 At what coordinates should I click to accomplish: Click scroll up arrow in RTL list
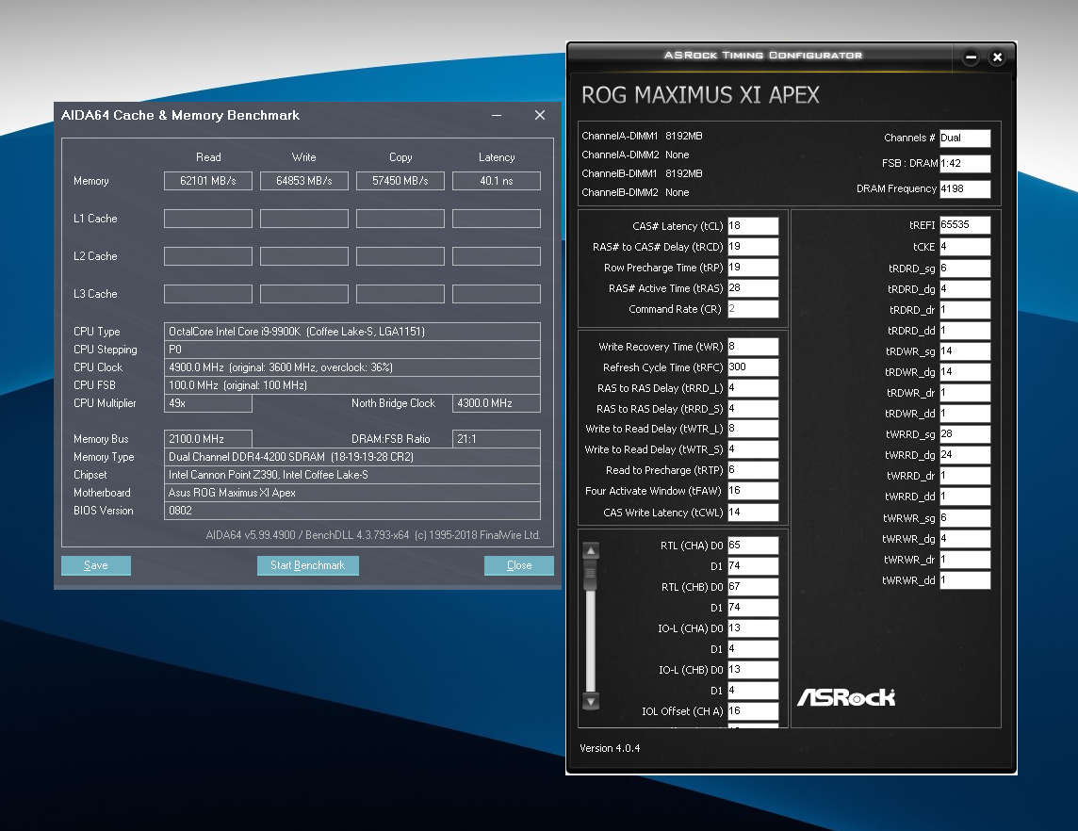(x=591, y=550)
